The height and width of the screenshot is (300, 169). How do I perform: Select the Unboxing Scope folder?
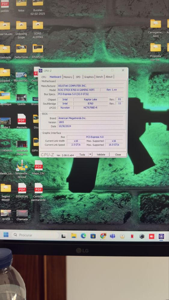tap(21, 30)
